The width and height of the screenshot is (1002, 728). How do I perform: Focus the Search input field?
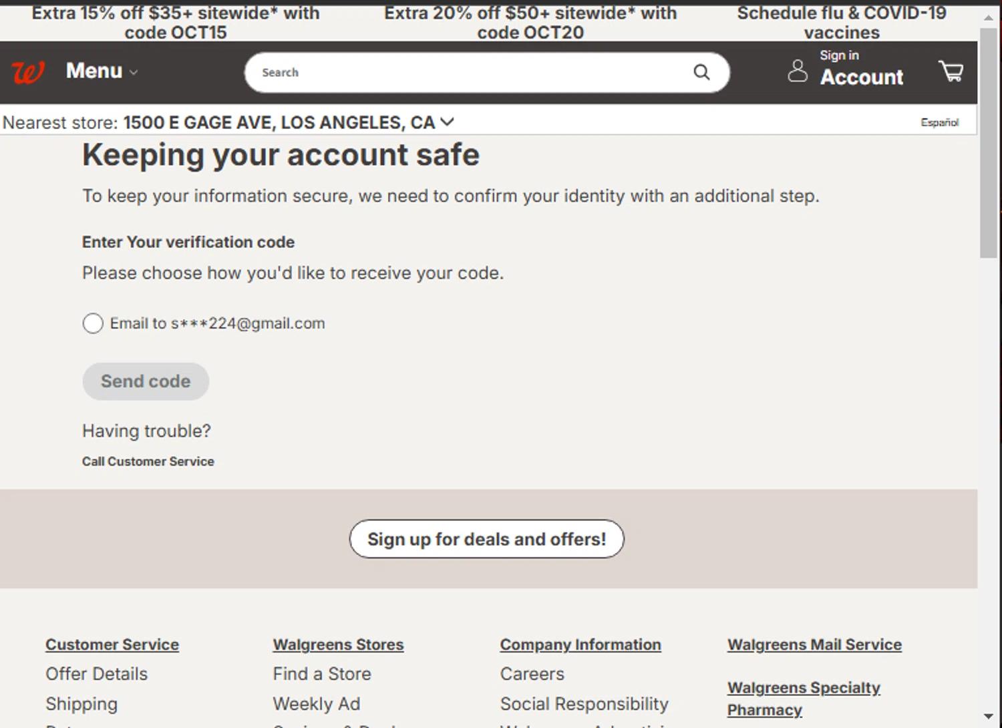tap(487, 72)
